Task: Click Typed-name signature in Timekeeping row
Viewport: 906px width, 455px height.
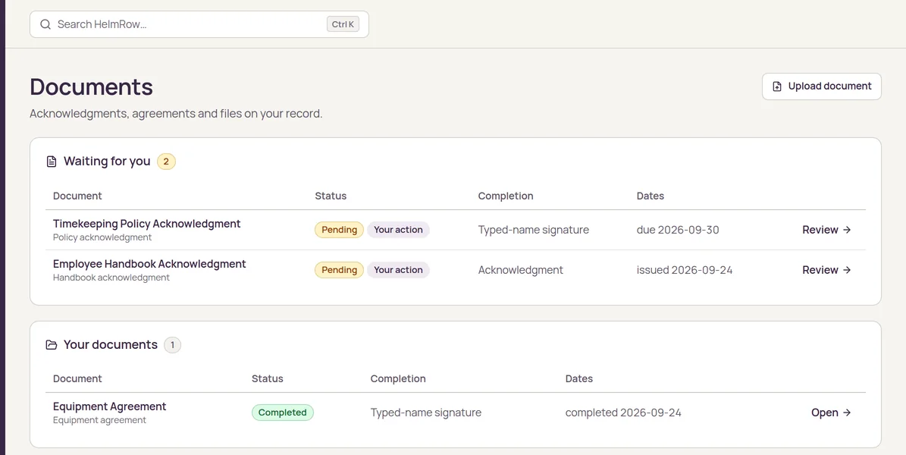Action: click(x=534, y=230)
